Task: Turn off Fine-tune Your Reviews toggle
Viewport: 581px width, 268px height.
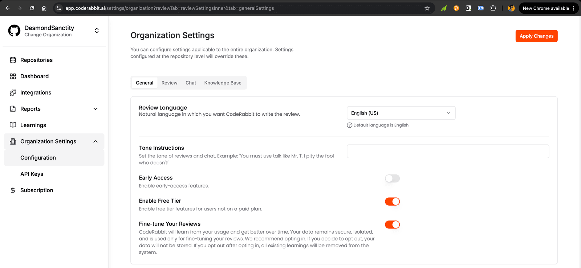Action: click(x=392, y=225)
